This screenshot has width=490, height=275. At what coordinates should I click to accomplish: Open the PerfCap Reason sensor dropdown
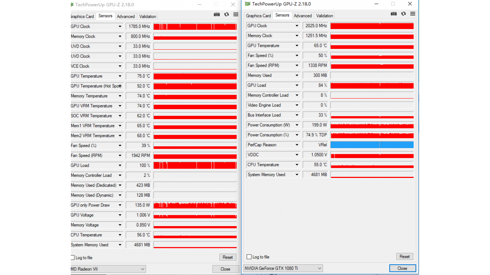coord(297,145)
